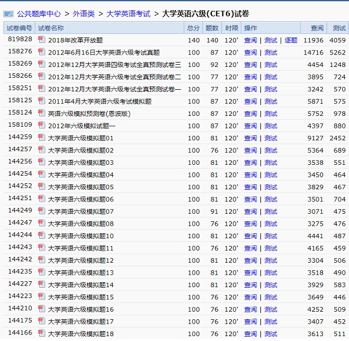Click PDF icon beside 大学英语六级模拟题13
Screen dimensions: 349x341
(x=42, y=272)
